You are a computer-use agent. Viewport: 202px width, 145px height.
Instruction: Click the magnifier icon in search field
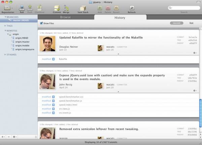(170, 8)
